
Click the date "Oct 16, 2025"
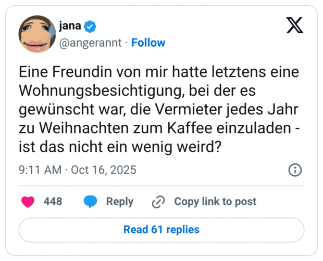[x=103, y=170]
